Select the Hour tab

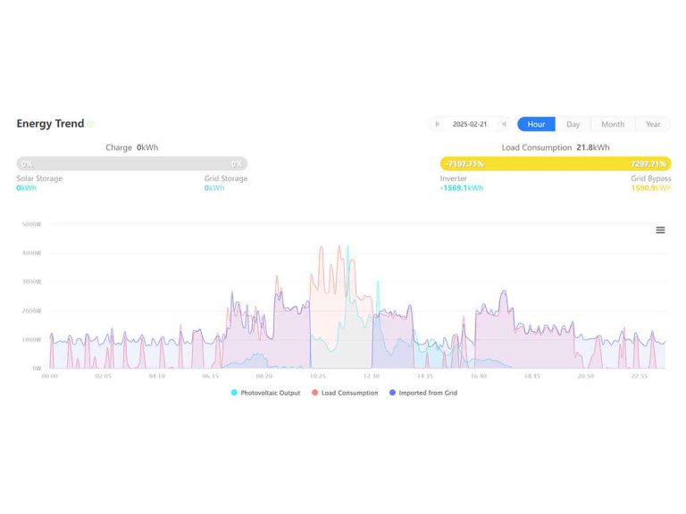click(x=536, y=124)
